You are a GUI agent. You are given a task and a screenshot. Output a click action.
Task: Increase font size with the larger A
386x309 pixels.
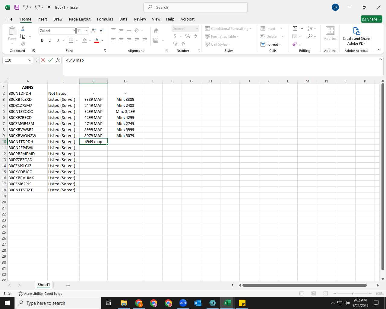(93, 31)
